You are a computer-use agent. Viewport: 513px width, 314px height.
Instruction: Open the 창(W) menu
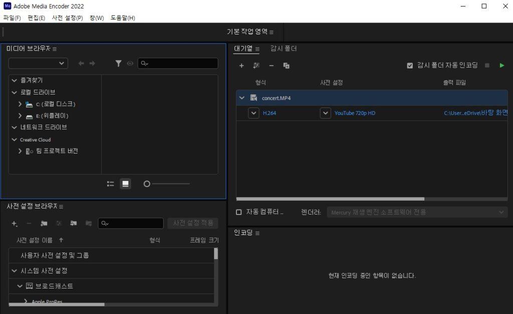tap(97, 17)
